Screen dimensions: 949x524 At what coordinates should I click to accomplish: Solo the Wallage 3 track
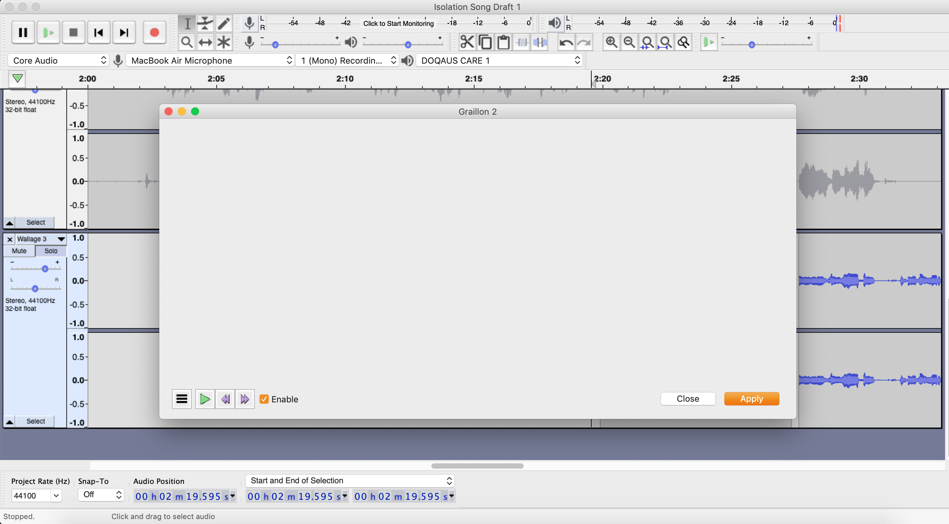pyautogui.click(x=51, y=251)
